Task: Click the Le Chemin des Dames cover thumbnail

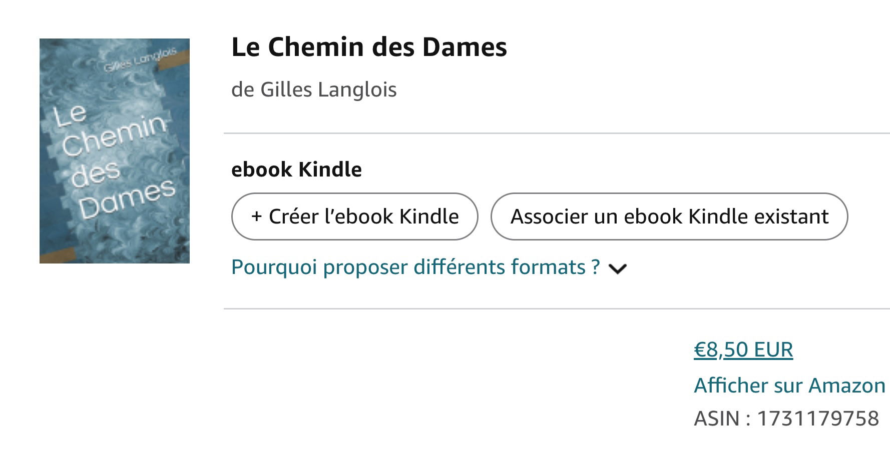Action: pyautogui.click(x=115, y=151)
